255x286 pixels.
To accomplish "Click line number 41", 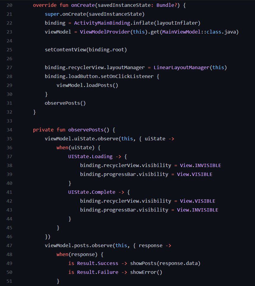I will click(9, 192).
